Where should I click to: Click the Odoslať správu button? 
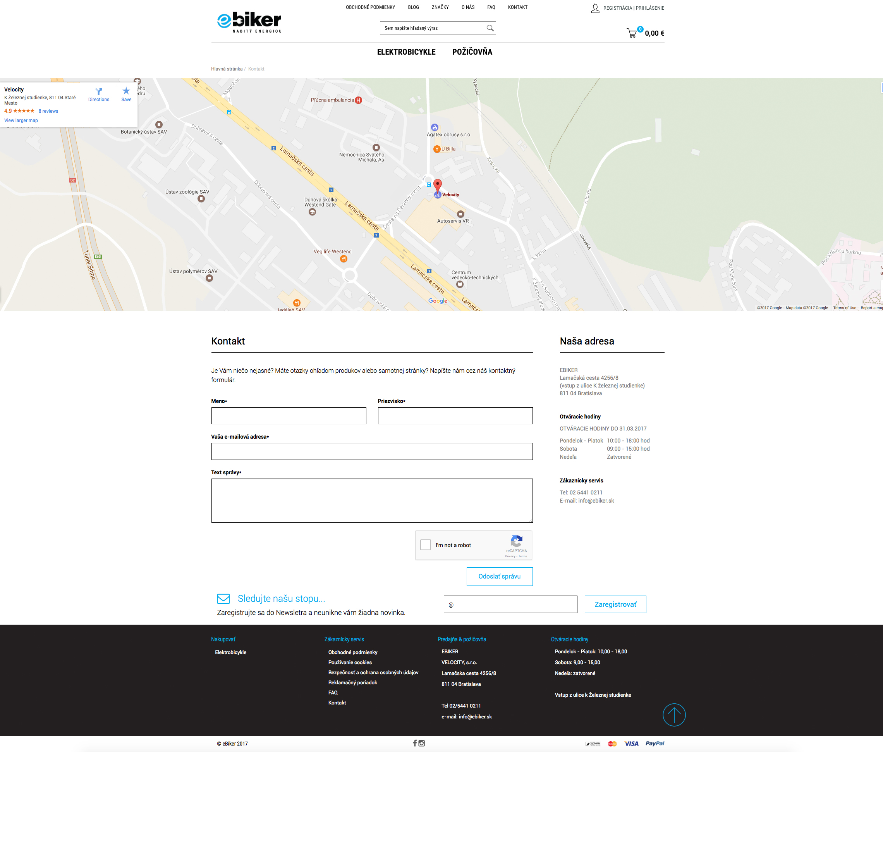tap(499, 576)
